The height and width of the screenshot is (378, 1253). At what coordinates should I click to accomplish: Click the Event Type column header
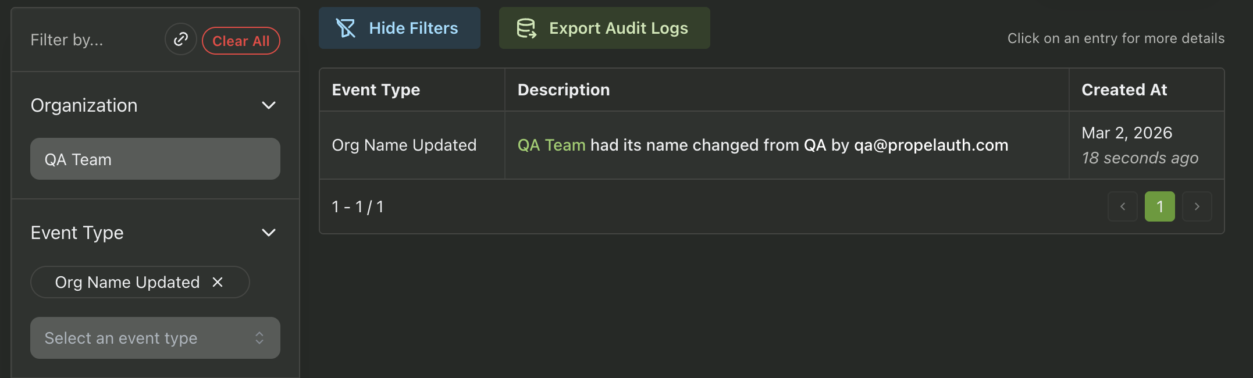(375, 90)
